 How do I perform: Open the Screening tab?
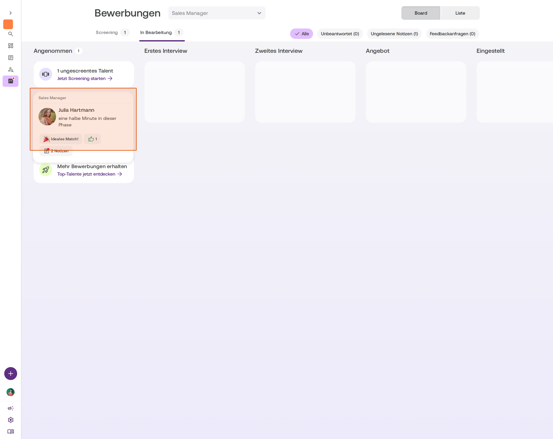112,32
